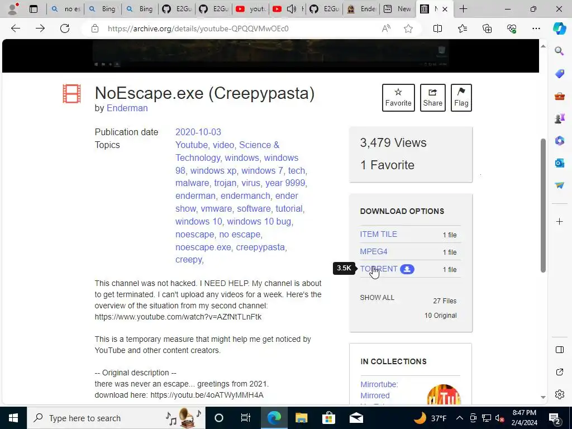This screenshot has width=572, height=429.
Task: Switch to the 'New' tab
Action: [398, 9]
